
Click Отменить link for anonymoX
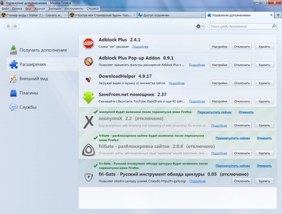click(x=246, y=112)
